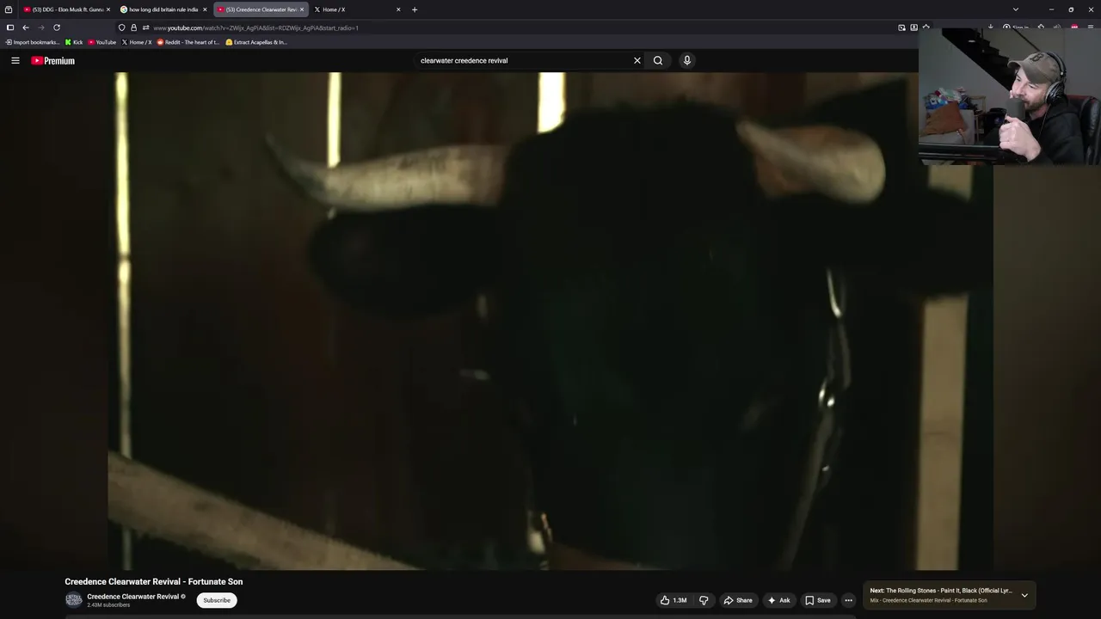
Task: Open the Home / X bookmark
Action: click(137, 42)
